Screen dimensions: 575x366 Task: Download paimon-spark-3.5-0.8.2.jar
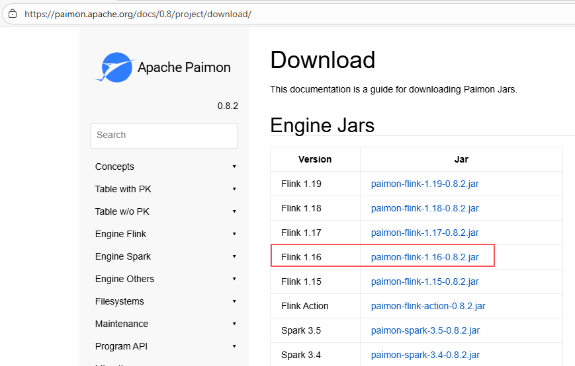click(425, 331)
